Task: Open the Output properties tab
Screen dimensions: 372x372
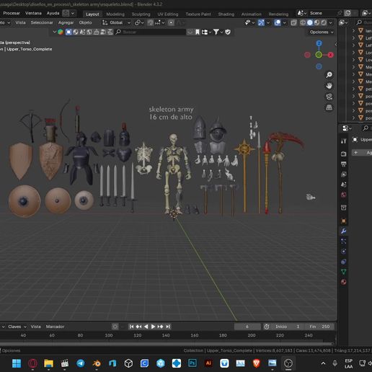Action: [x=344, y=164]
